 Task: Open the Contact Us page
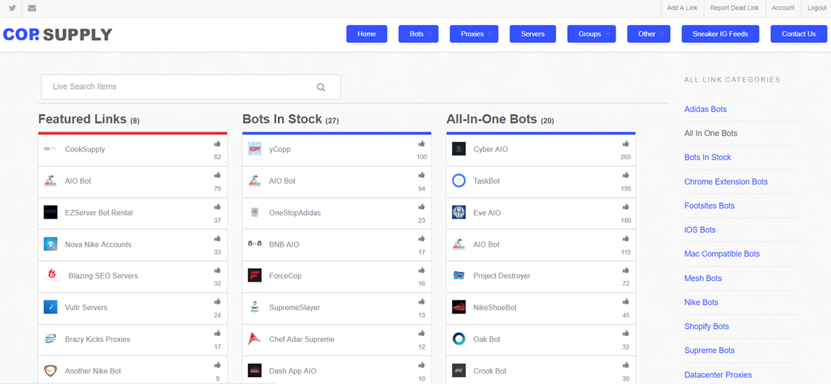798,34
